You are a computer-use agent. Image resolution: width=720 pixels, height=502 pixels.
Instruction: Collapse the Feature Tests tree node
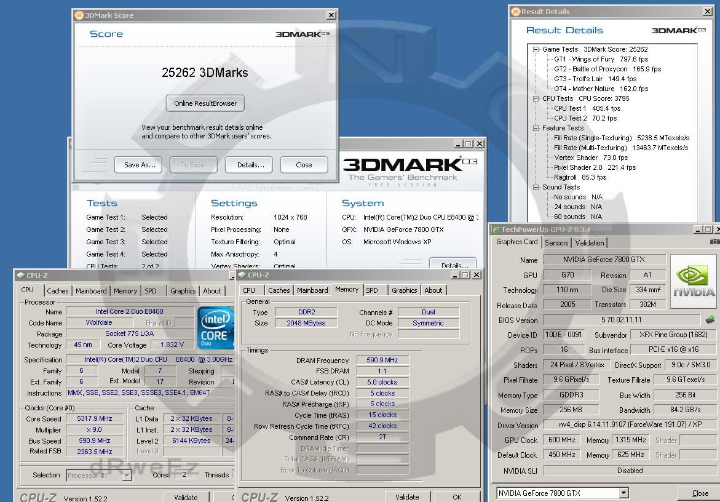click(536, 128)
